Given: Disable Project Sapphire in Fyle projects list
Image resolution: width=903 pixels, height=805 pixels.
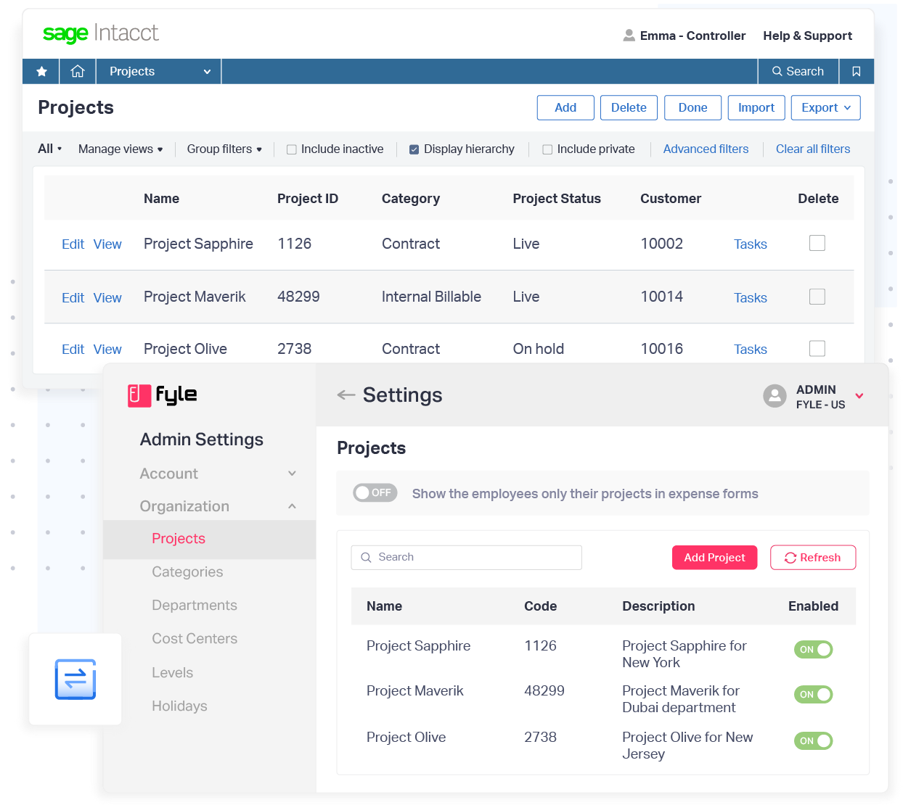Looking at the screenshot, I should tap(813, 650).
